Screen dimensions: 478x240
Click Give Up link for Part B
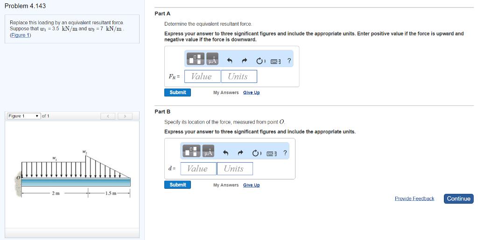tap(252, 185)
